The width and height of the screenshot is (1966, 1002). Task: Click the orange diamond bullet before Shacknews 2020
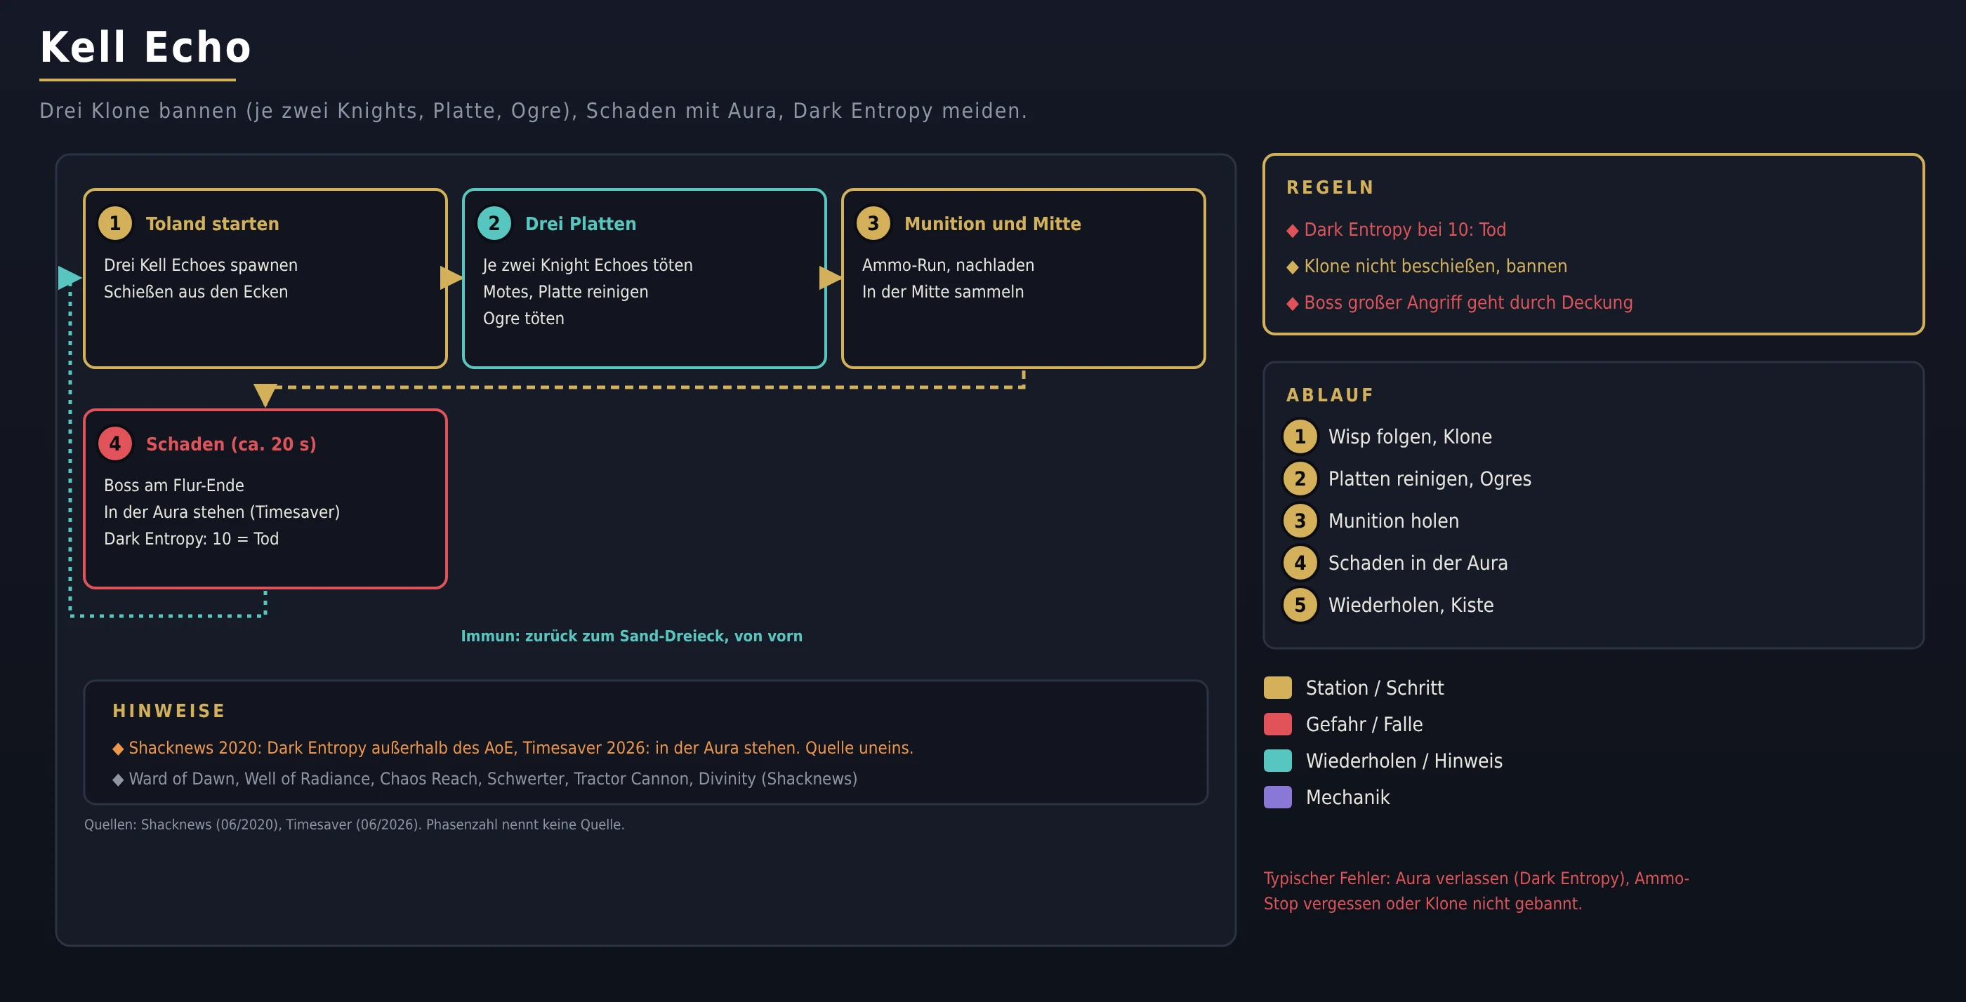tap(117, 749)
